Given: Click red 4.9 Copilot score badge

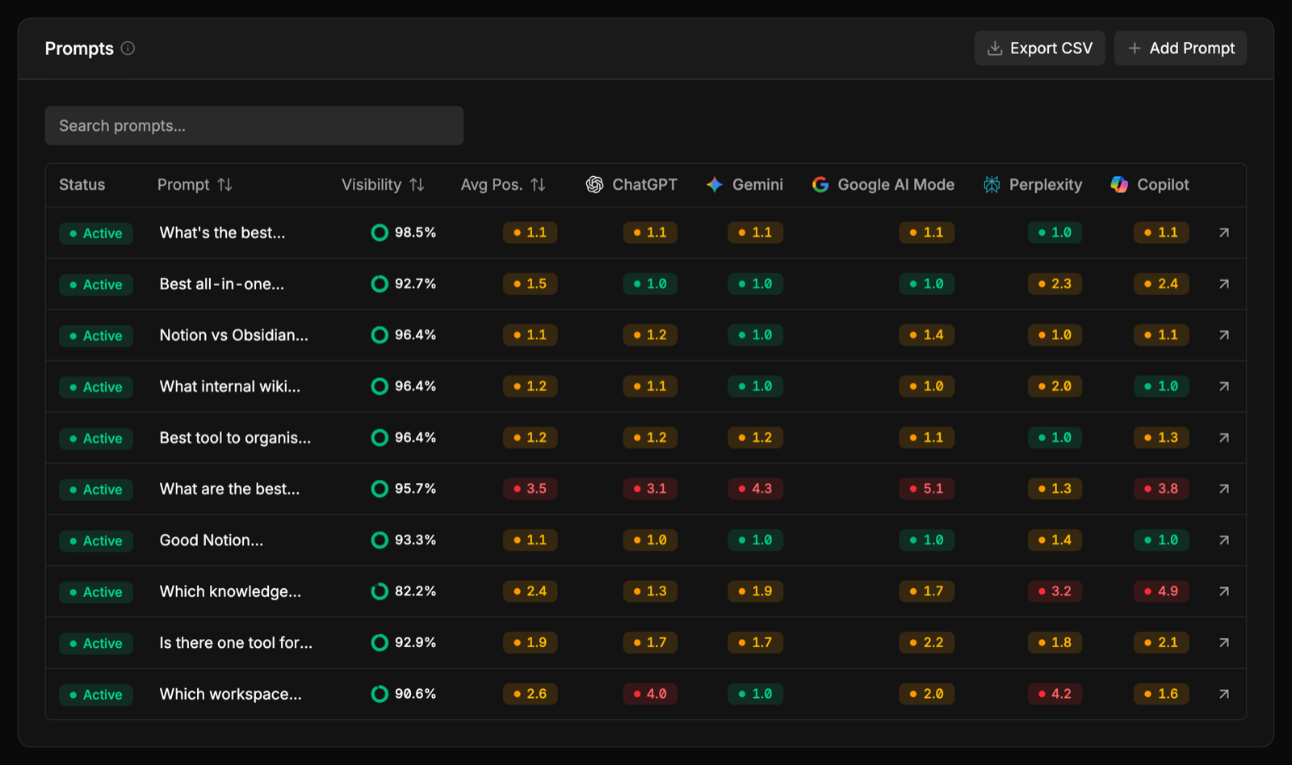Looking at the screenshot, I should pos(1161,591).
